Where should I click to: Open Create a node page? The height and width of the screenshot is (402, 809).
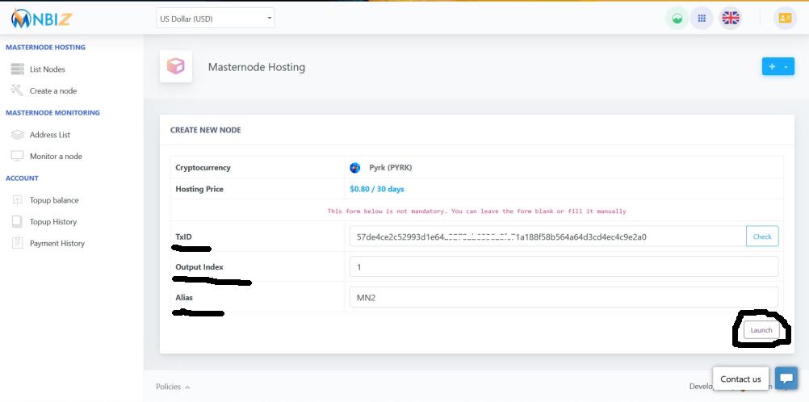click(x=53, y=91)
